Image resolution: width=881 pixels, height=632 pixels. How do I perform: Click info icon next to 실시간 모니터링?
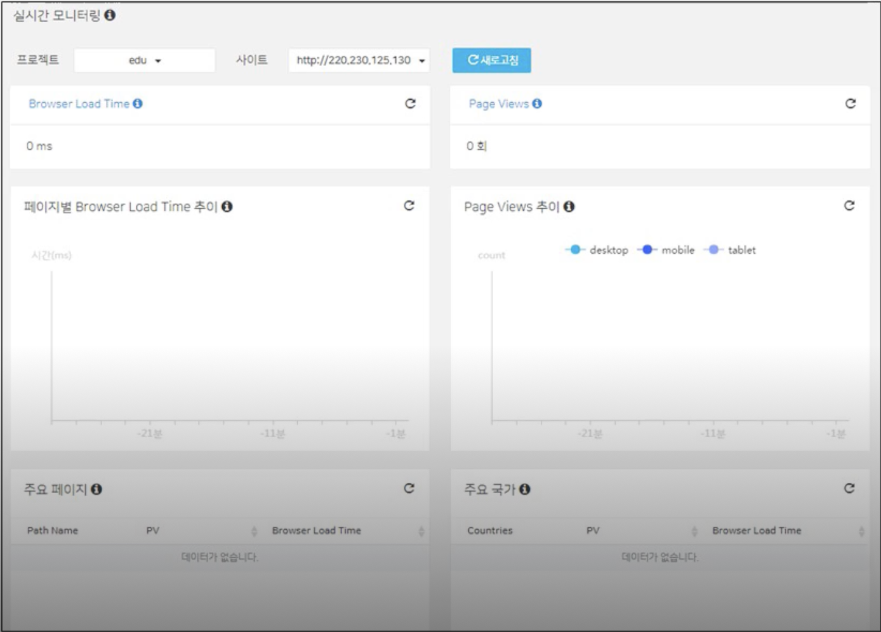tap(110, 15)
